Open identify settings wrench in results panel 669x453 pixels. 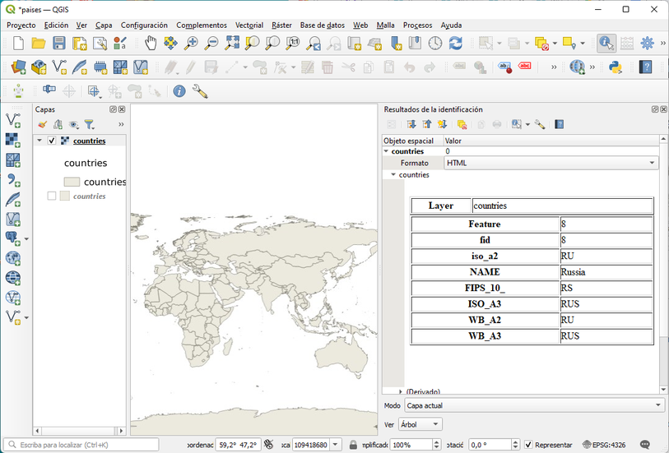click(x=540, y=124)
